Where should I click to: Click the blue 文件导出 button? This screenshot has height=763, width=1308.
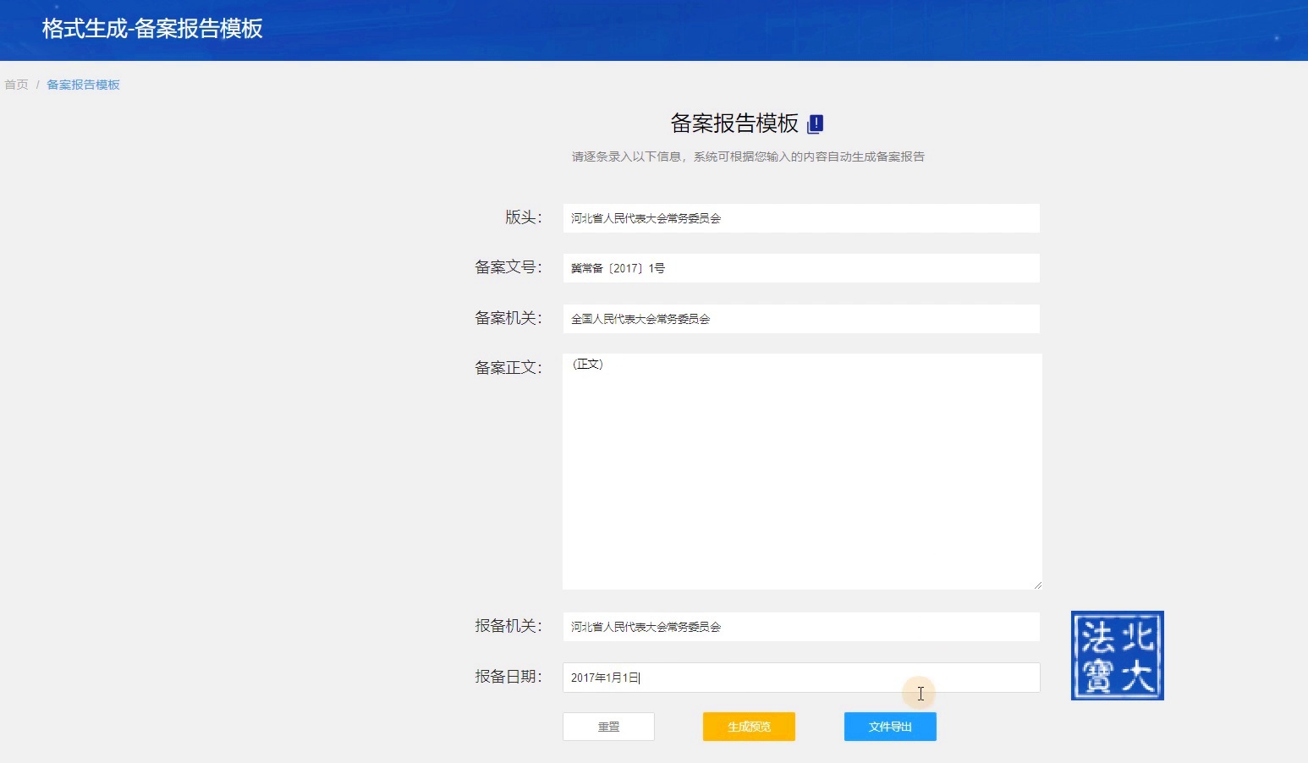tap(890, 727)
